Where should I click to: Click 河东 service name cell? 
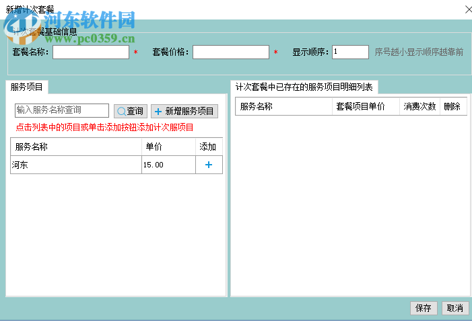click(x=76, y=165)
